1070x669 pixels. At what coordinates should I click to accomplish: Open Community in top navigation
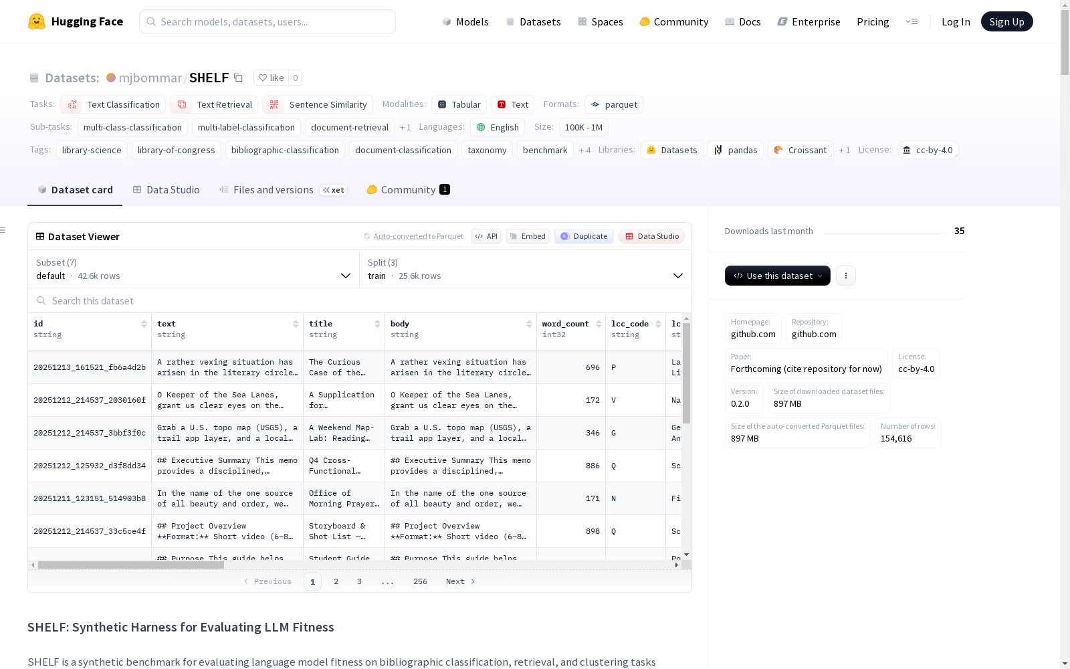point(674,21)
